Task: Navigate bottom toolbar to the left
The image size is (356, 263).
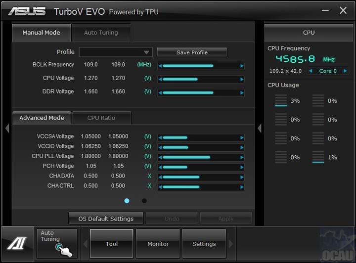Action: tap(86, 244)
